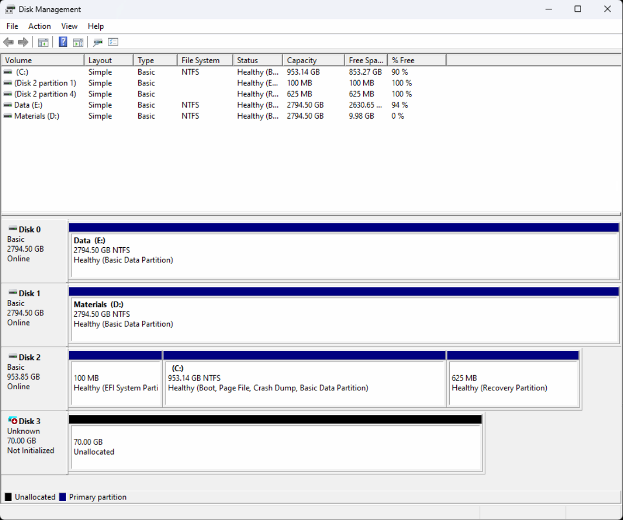Select the Materials (D:) row in volume list
The image size is (623, 520).
click(x=36, y=116)
